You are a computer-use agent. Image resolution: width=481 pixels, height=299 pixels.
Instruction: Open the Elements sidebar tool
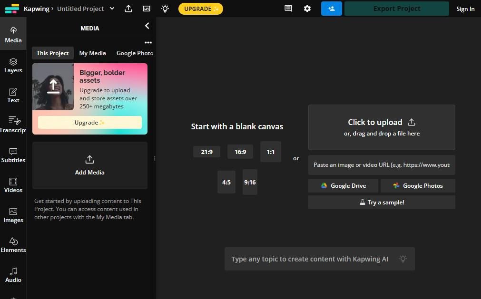pyautogui.click(x=13, y=245)
